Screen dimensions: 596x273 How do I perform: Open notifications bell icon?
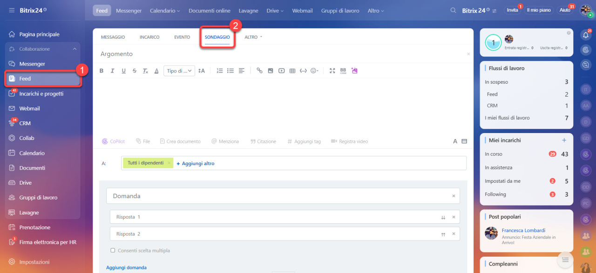586,35
